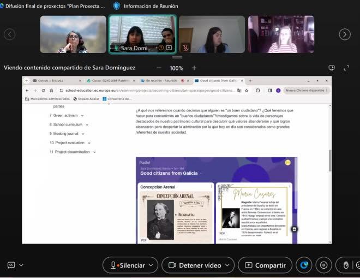
Task: Click the 100% zoom level indicator
Action: click(176, 68)
